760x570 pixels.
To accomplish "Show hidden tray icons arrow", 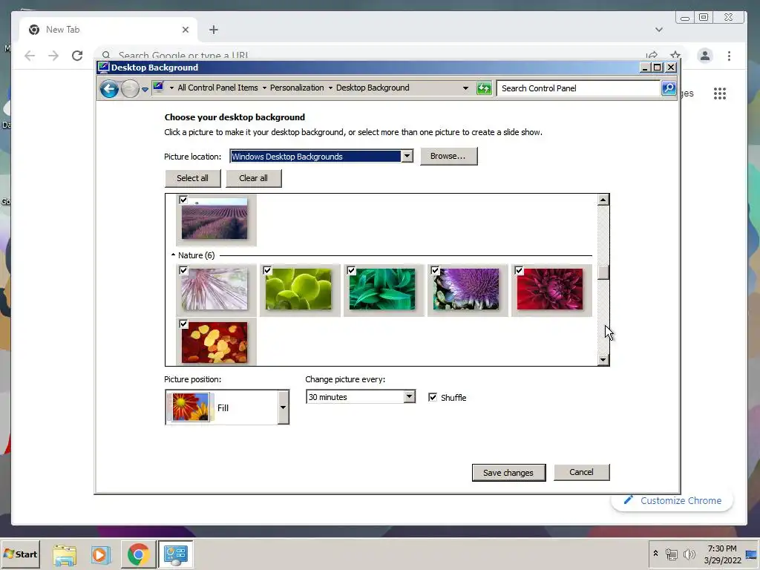I will point(655,554).
